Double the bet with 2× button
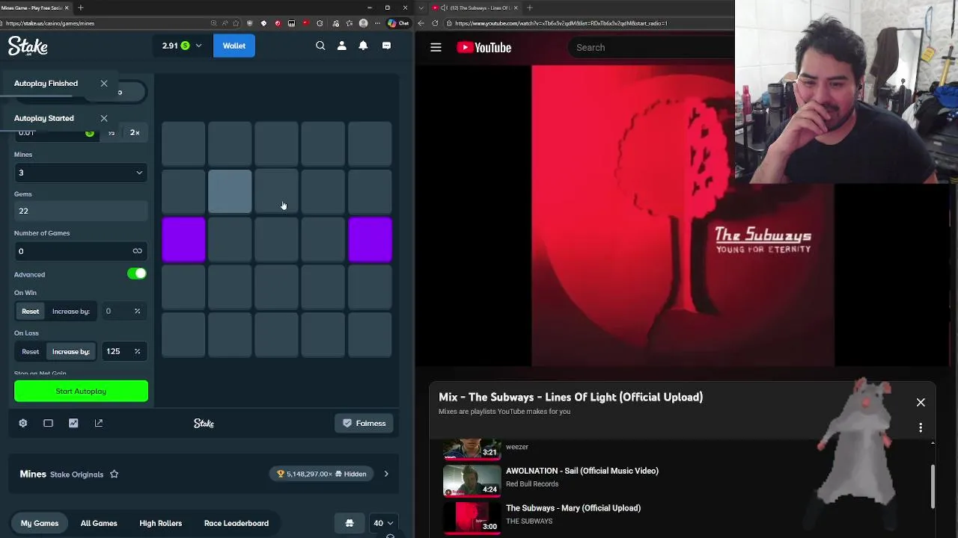The width and height of the screenshot is (958, 538). pyautogui.click(x=135, y=132)
